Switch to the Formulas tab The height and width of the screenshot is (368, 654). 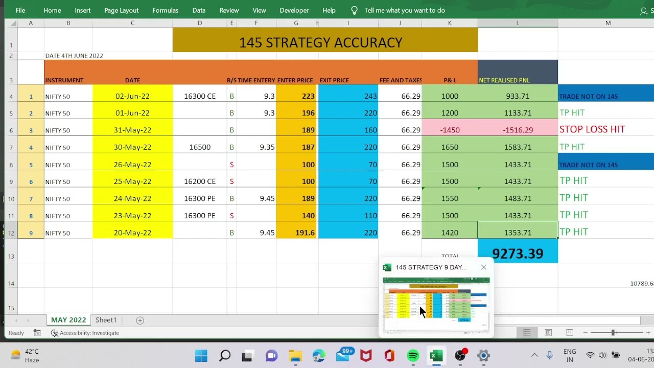tap(165, 10)
